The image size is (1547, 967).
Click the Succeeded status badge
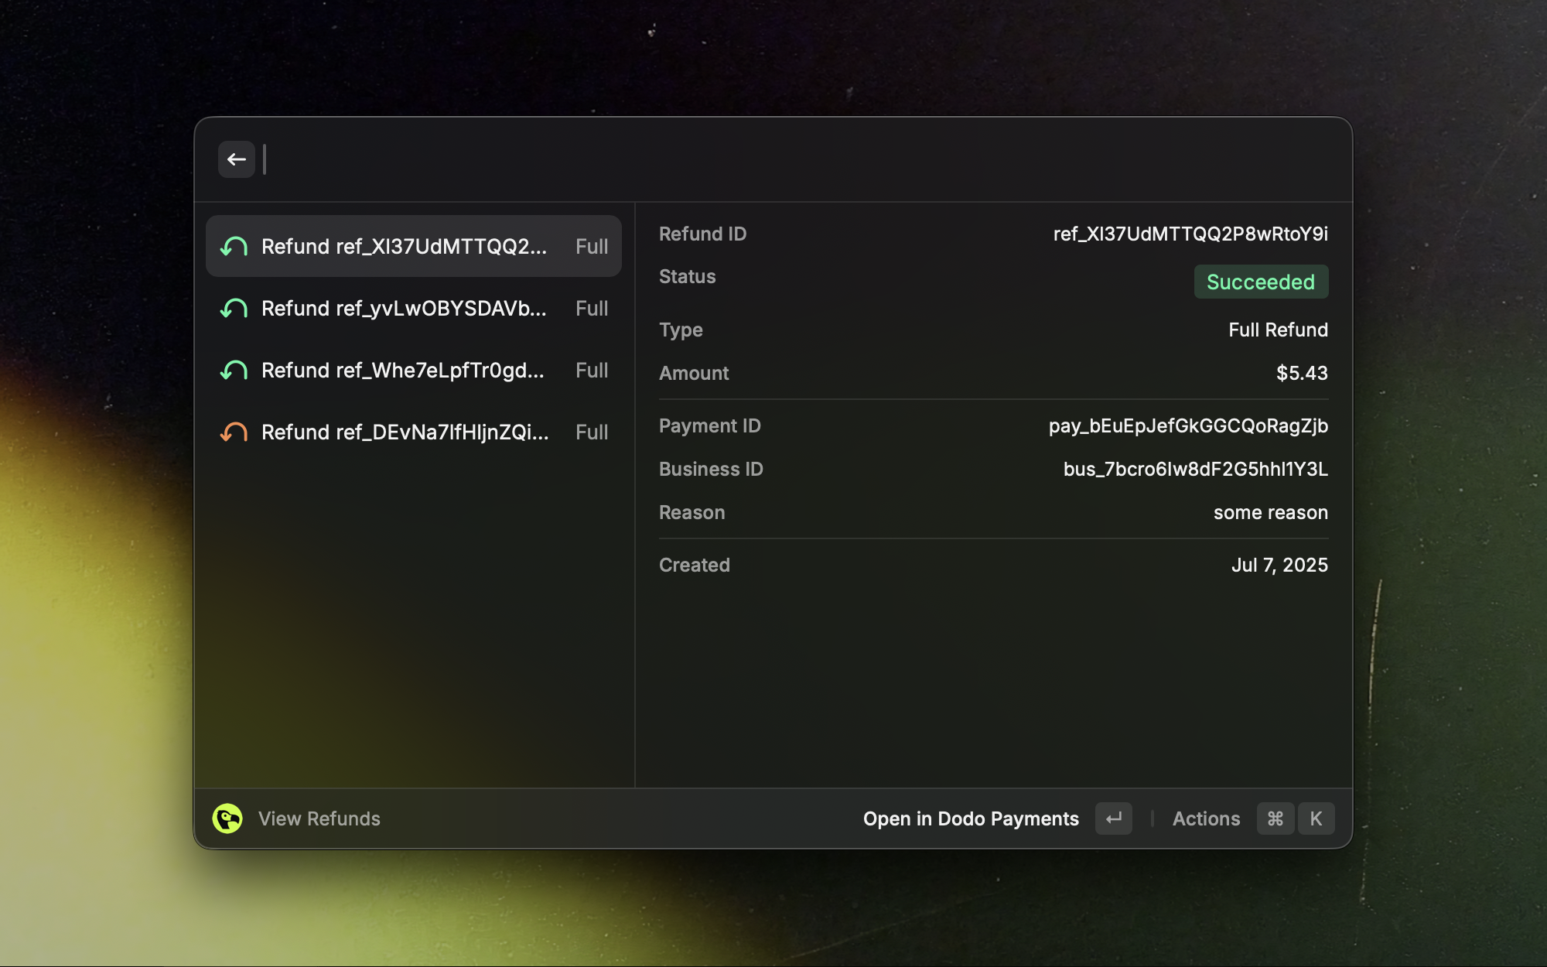(x=1261, y=282)
